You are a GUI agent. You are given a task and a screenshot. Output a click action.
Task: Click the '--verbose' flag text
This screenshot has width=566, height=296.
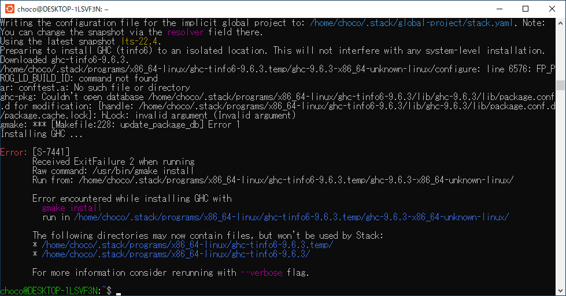pos(262,272)
